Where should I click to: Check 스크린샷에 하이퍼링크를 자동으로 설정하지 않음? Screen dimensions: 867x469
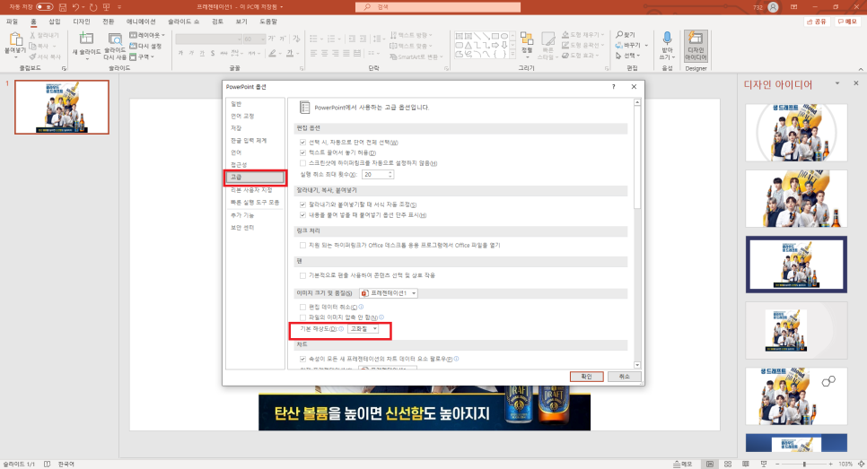[302, 163]
